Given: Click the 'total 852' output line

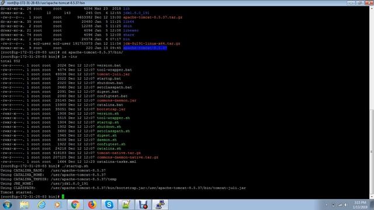Looking at the screenshot, I should click(x=11, y=61).
